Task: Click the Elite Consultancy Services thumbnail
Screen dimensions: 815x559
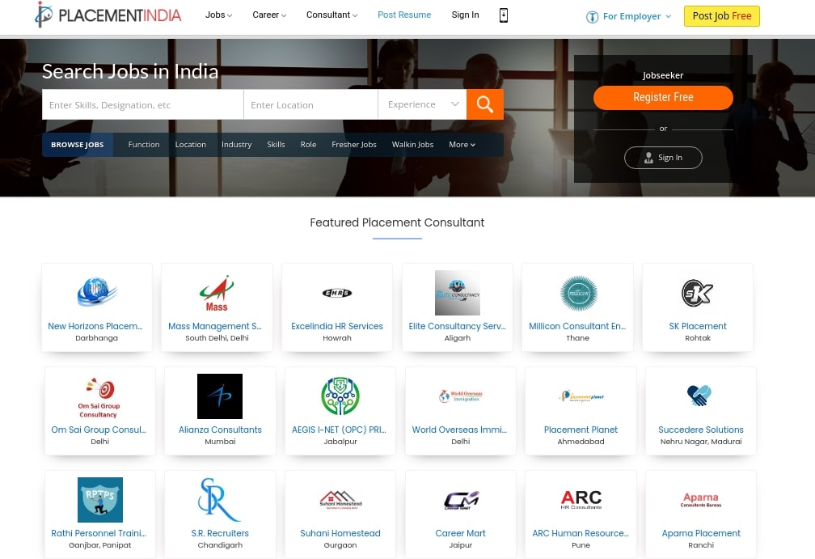Action: pyautogui.click(x=457, y=293)
